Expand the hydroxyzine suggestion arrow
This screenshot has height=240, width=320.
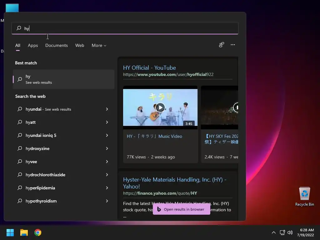[107, 148]
